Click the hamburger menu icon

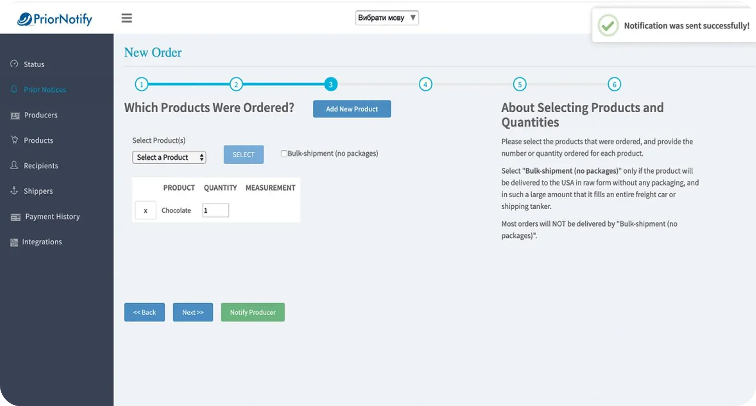point(126,18)
